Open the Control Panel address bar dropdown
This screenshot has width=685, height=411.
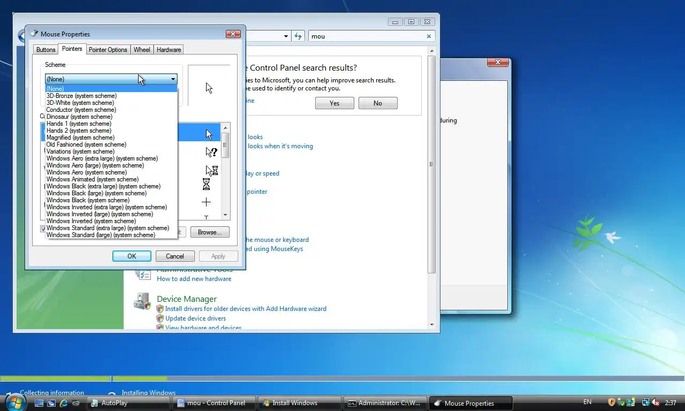pos(286,36)
